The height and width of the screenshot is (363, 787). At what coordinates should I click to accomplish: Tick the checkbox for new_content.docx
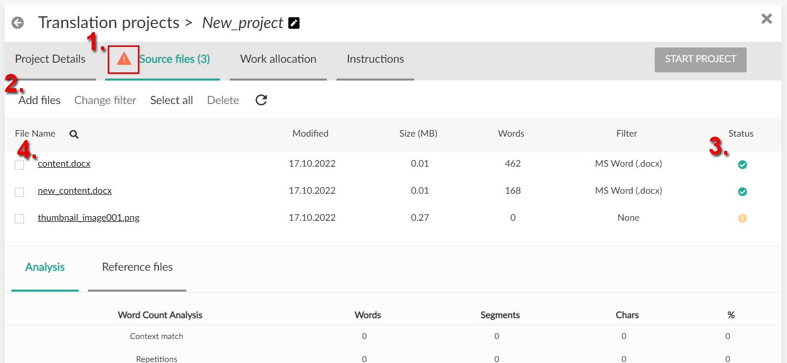19,192
